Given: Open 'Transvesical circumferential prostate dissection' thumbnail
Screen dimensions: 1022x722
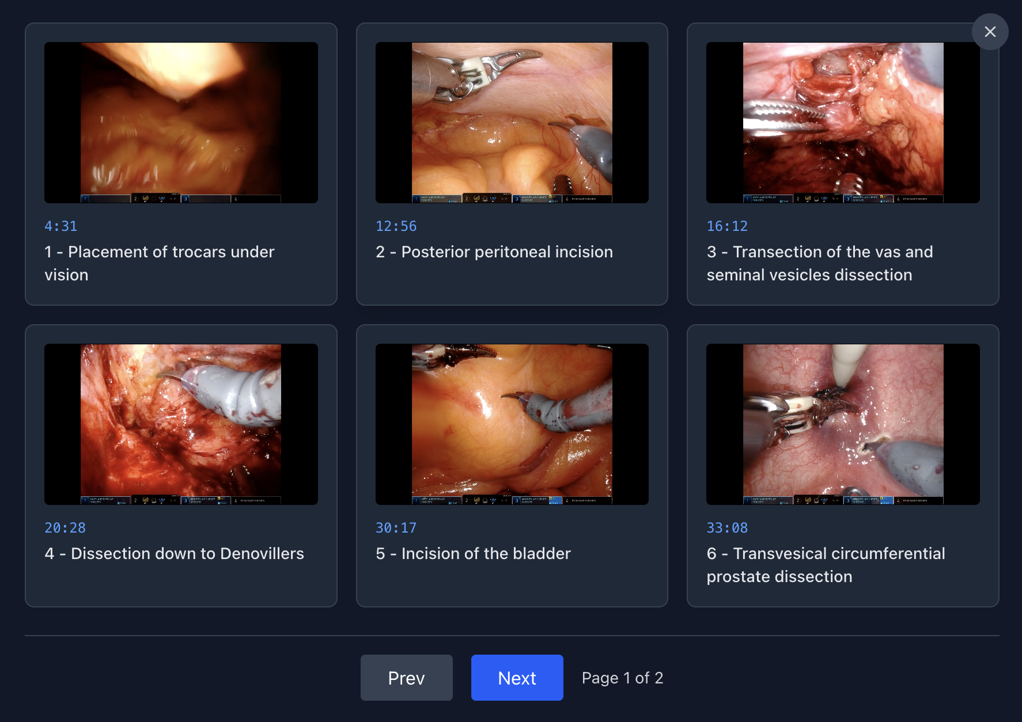Looking at the screenshot, I should 843,424.
